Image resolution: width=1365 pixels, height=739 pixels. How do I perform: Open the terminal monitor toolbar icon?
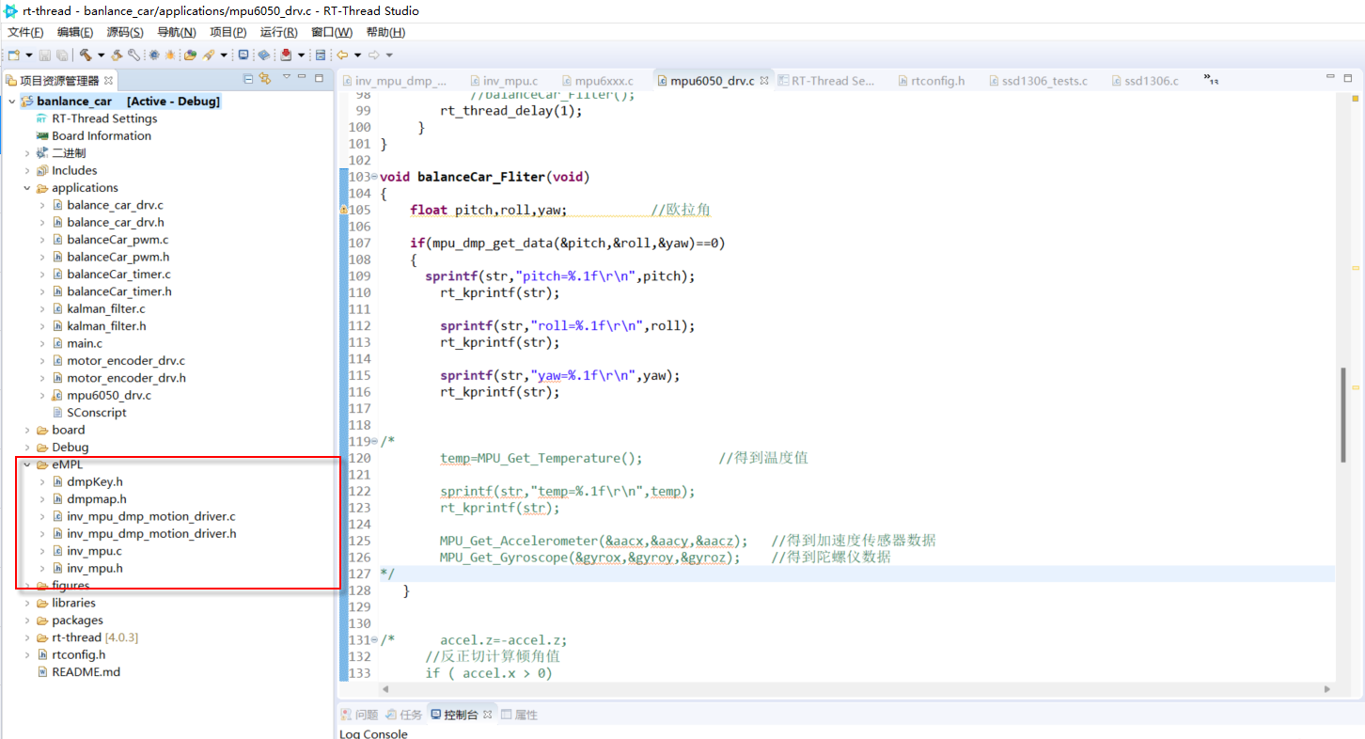coord(243,55)
